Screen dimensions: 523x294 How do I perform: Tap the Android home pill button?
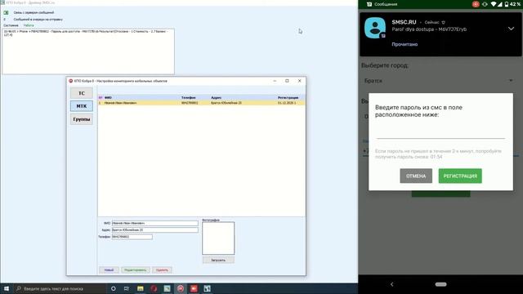440,284
